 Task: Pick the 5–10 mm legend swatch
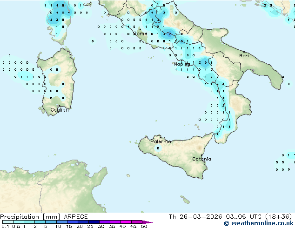point(51,222)
